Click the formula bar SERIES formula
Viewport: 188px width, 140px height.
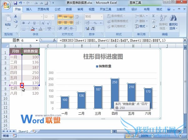(112, 41)
